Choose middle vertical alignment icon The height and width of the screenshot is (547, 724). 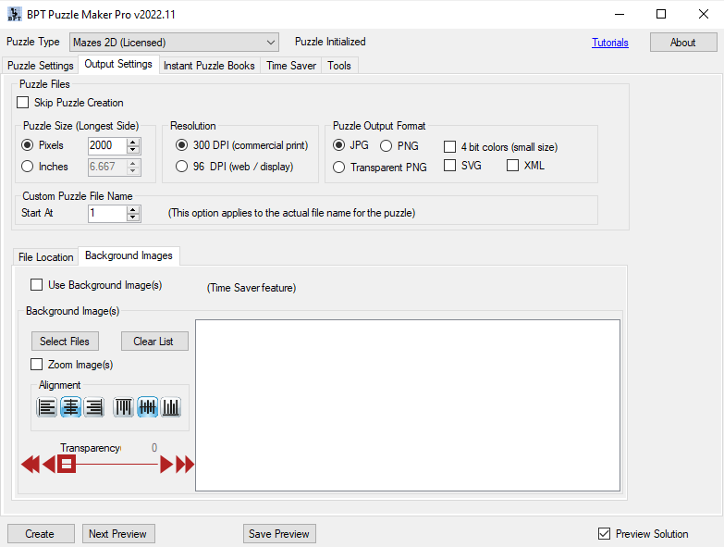(147, 407)
